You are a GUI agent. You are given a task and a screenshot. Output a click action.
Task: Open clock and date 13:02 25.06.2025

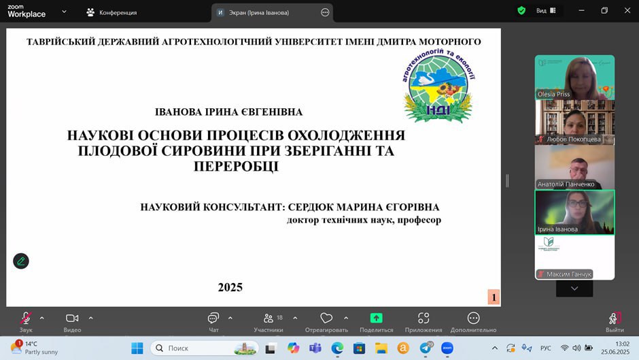(615, 348)
